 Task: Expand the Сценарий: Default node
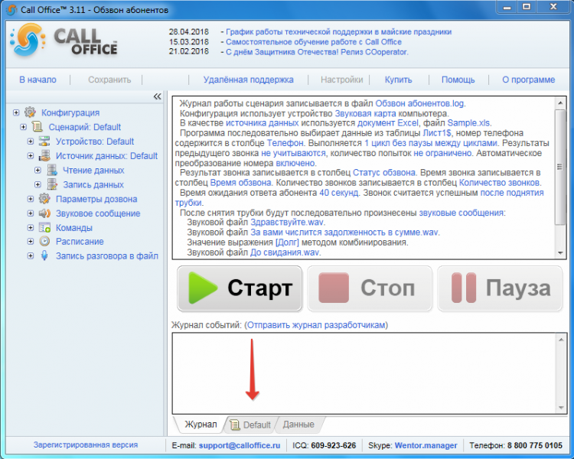pyautogui.click(x=23, y=127)
